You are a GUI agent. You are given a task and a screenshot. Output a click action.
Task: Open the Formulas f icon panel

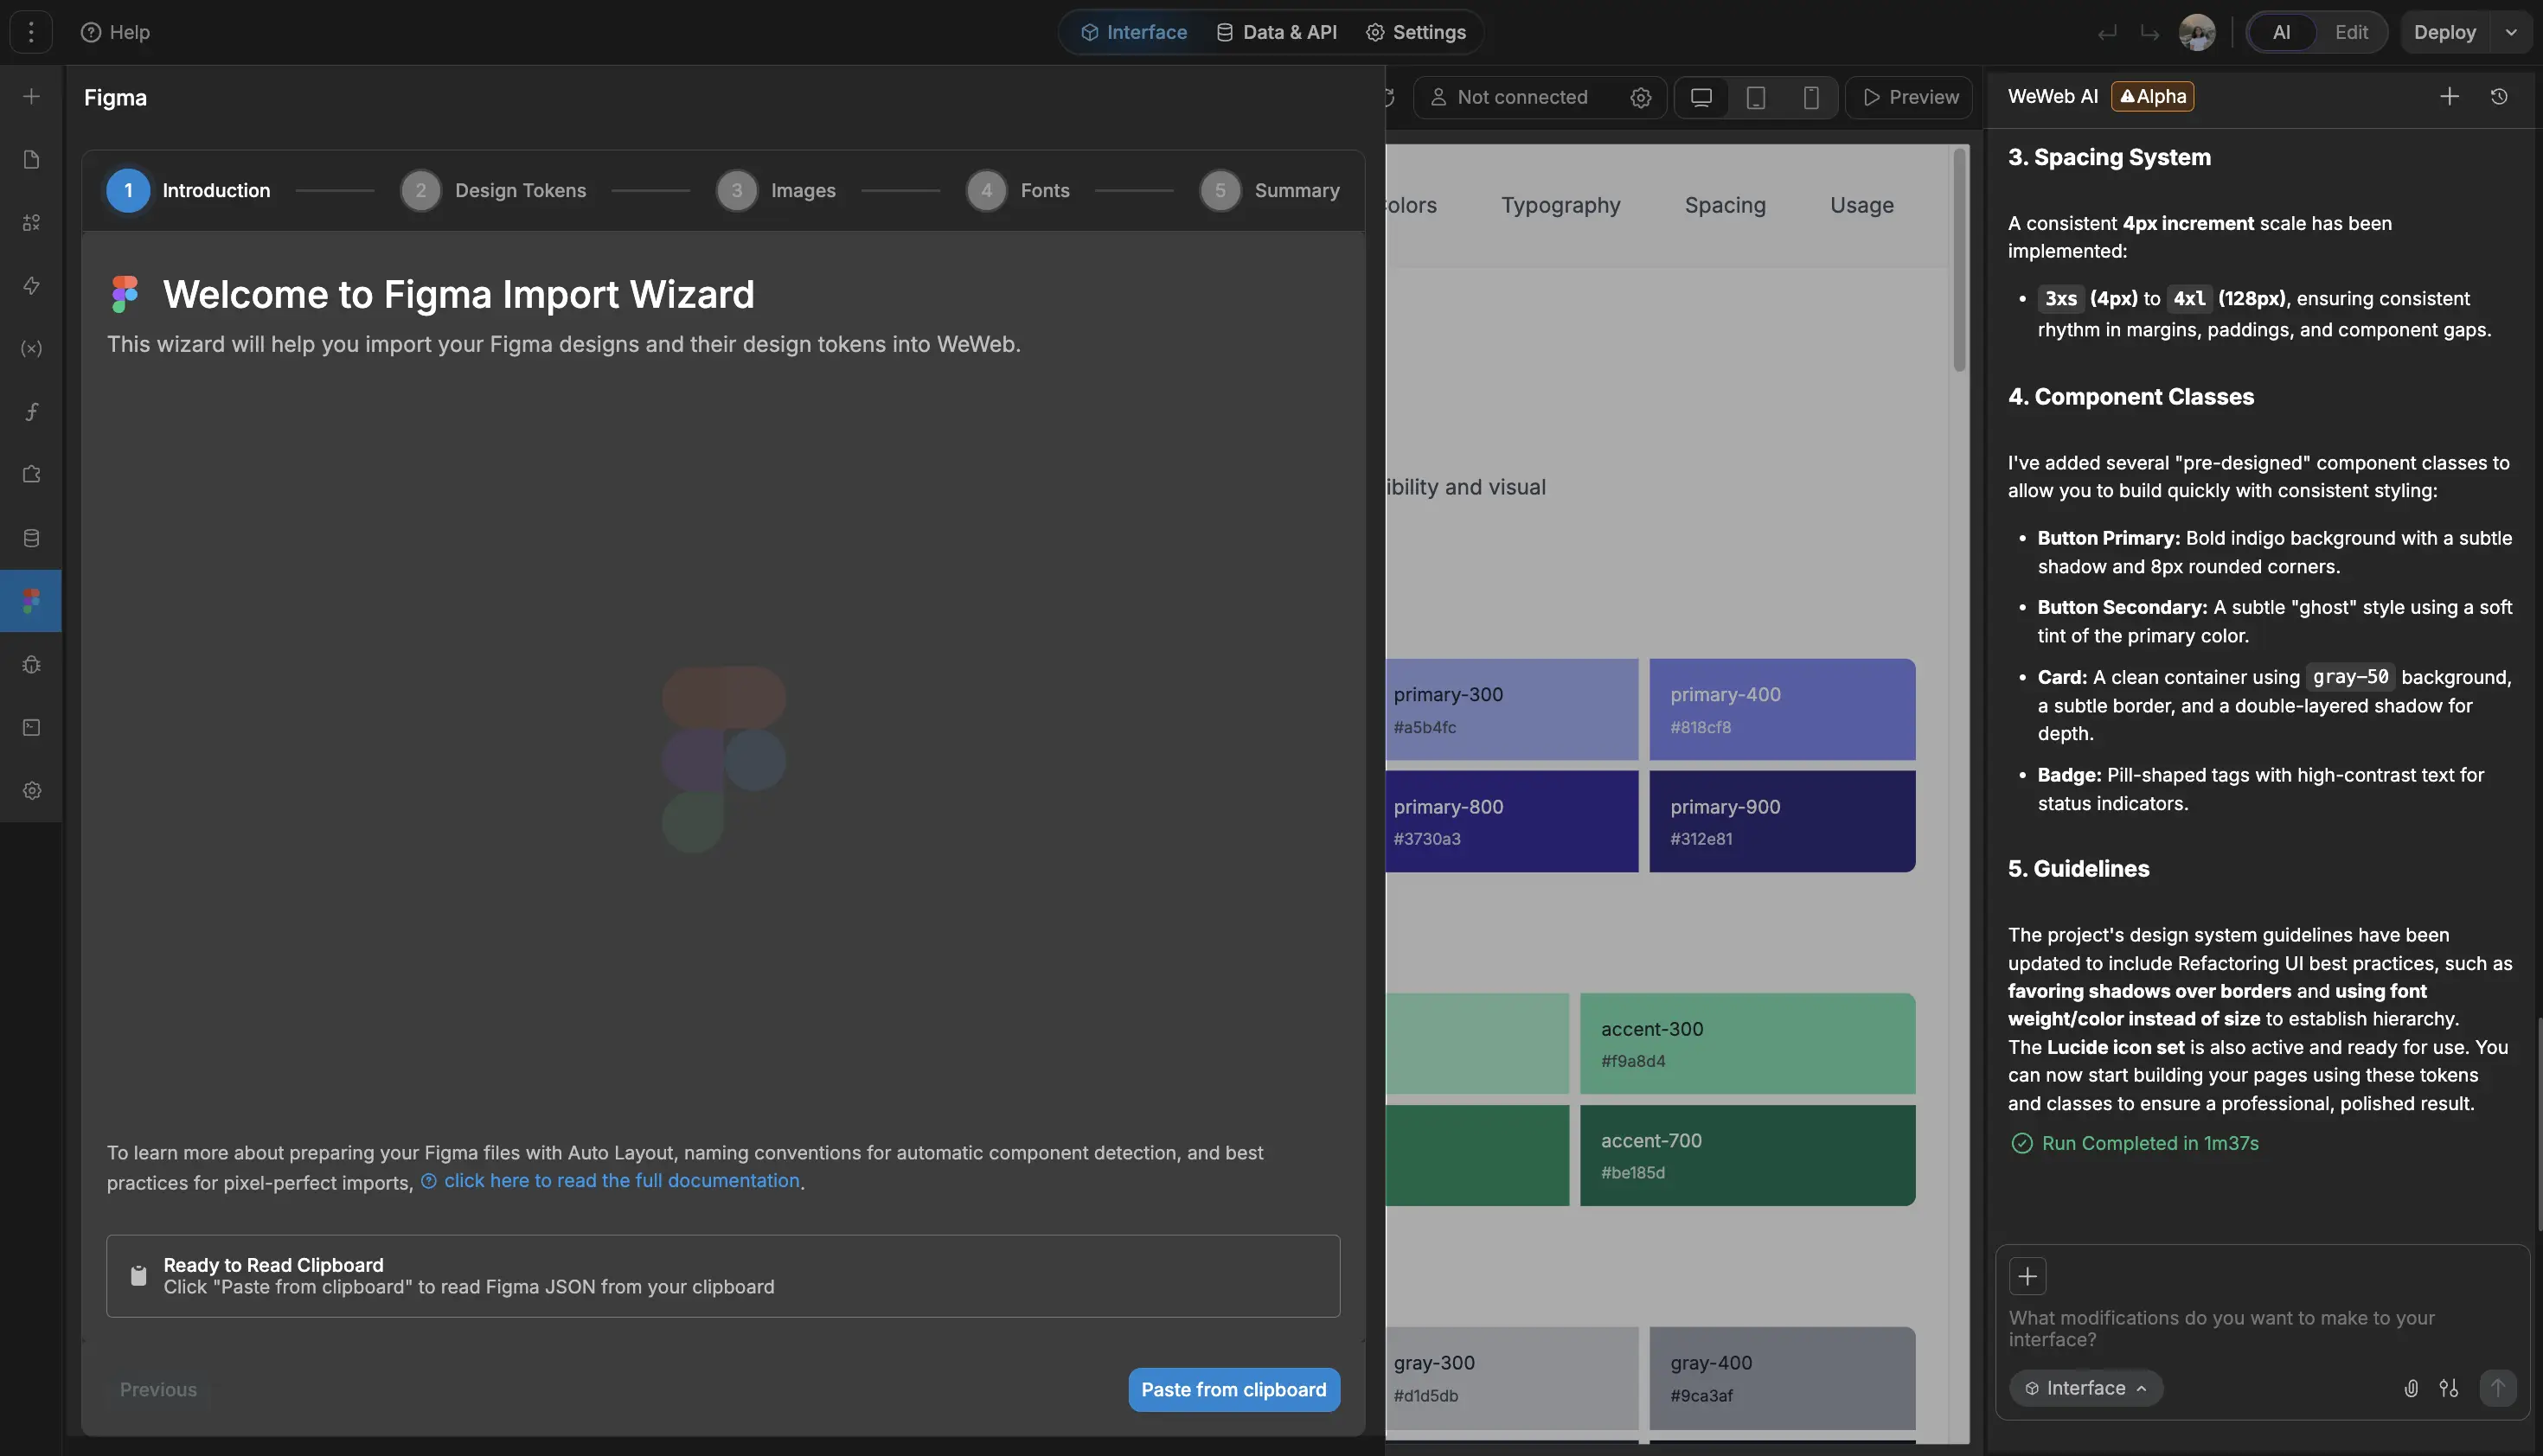tap(31, 412)
